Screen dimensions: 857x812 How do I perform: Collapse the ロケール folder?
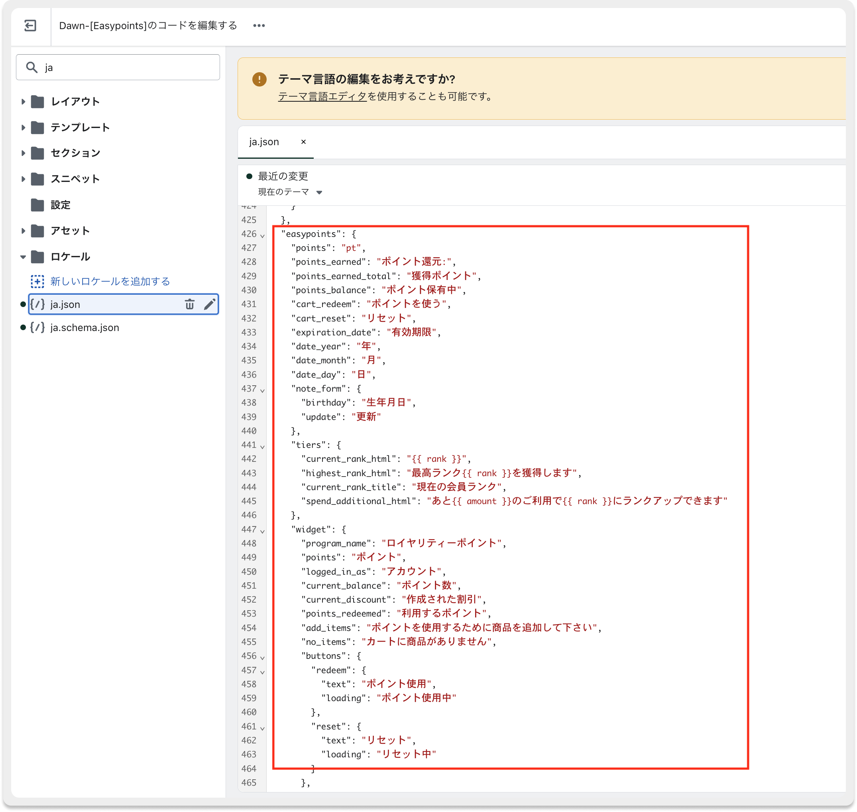coord(24,257)
